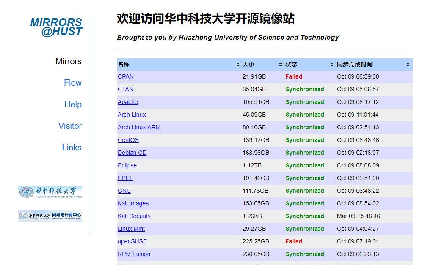Open the Linux Mint mirror
This screenshot has height=265, width=439.
pos(131,229)
